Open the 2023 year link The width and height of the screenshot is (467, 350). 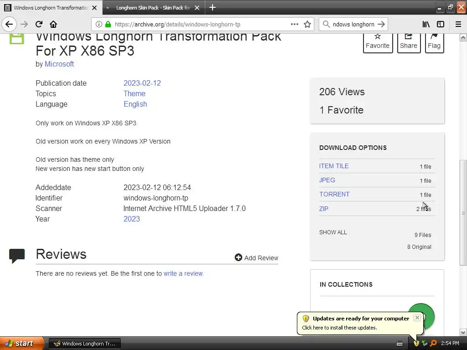[x=132, y=219]
